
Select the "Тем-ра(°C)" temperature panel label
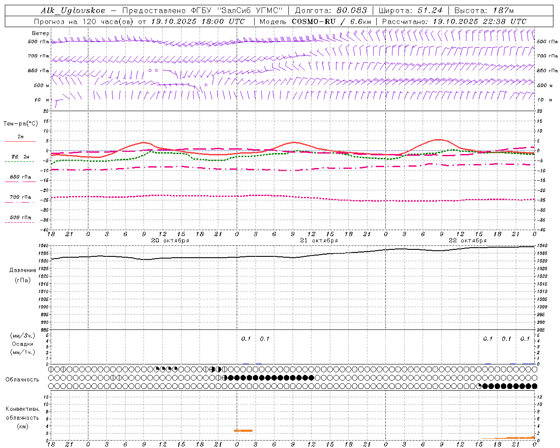[x=21, y=124]
